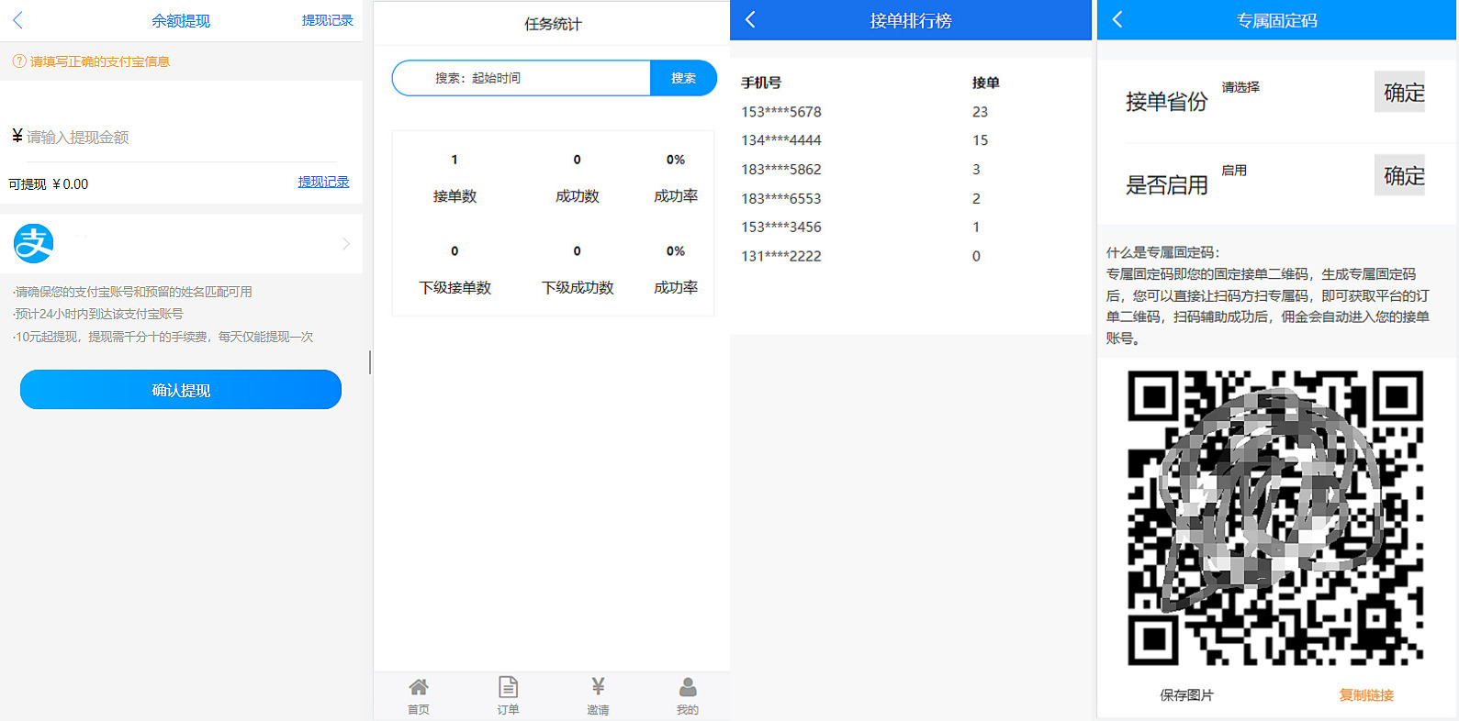1459x721 pixels.
Task: Click 保存图片 below the QR code
Action: (1186, 695)
